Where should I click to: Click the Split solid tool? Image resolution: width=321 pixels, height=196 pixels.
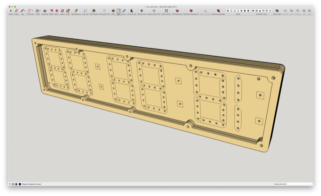310,11
